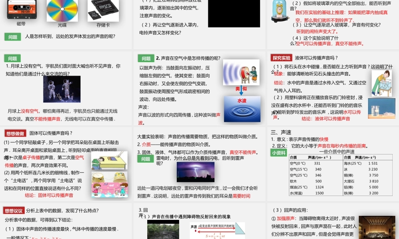Click the red 想想议议 label
Viewport: 399px width, 239px height.
pyautogui.click(x=14, y=211)
